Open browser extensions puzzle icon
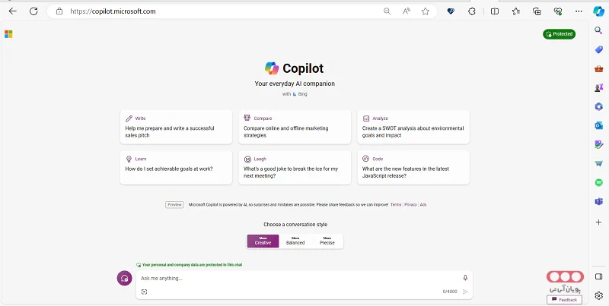This screenshot has height=306, width=609. click(x=471, y=11)
